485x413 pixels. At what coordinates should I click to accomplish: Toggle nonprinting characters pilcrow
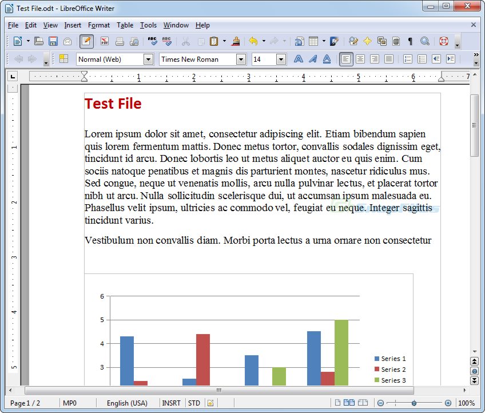pyautogui.click(x=410, y=41)
